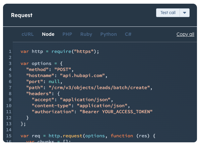
Task: Switch to the cURL tab
Action: coord(27,34)
